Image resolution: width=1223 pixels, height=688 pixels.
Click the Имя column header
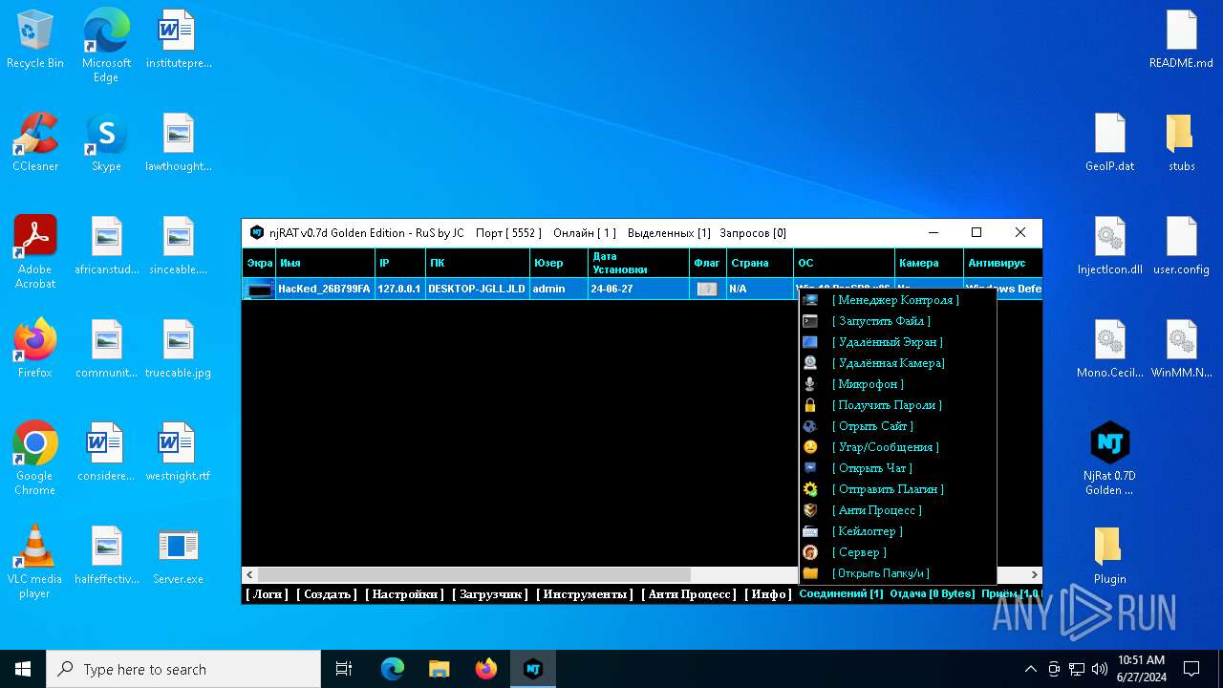[325, 263]
